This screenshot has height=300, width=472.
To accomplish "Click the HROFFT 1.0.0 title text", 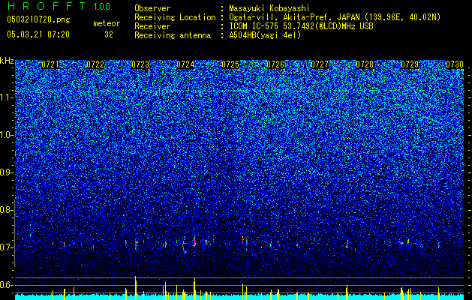I will point(59,6).
